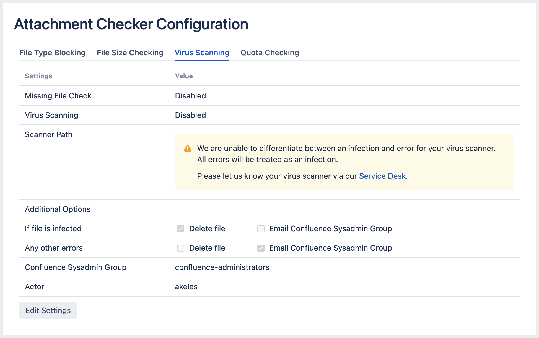
Task: Click the Settings column header
Action: [x=38, y=76]
